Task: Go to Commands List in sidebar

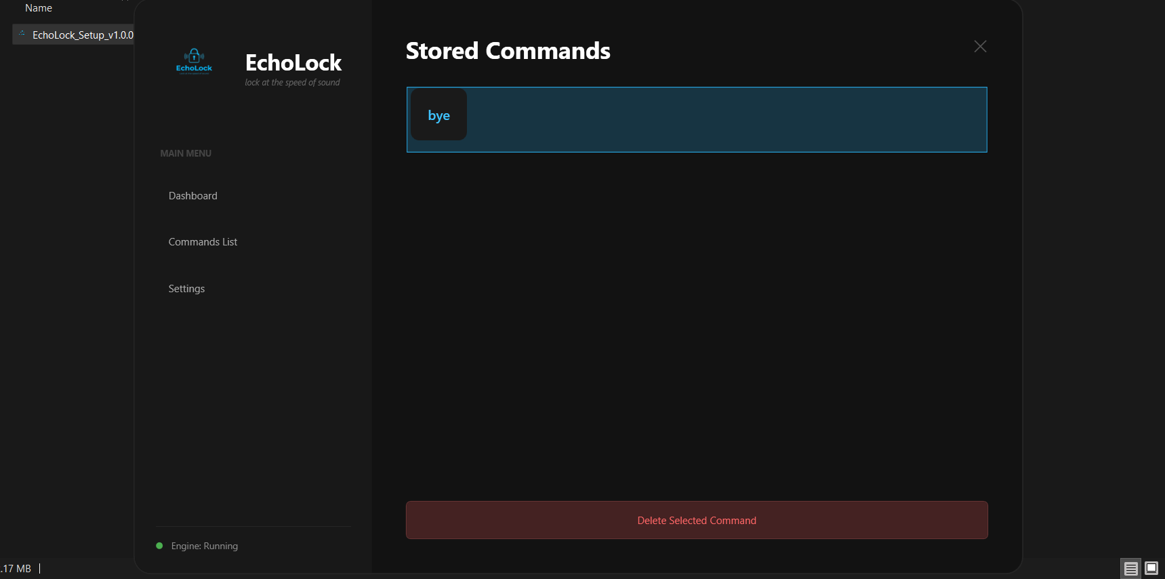Action: click(203, 242)
